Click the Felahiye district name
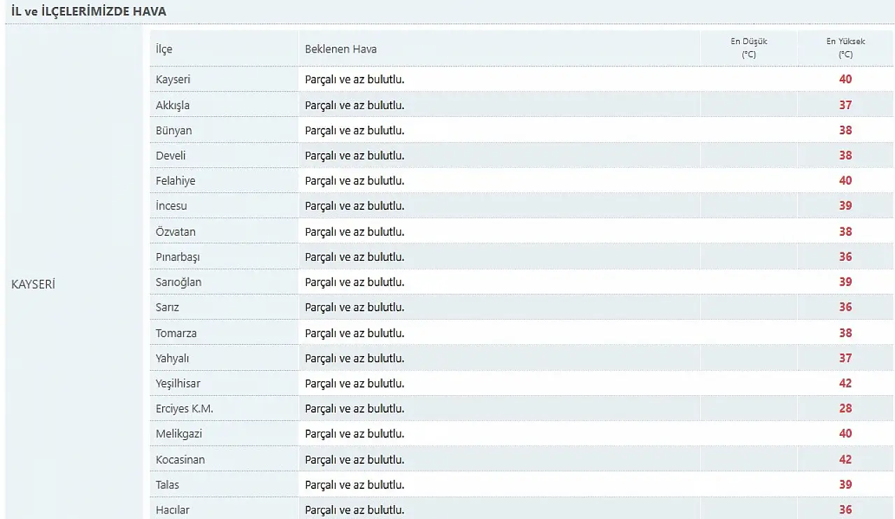The width and height of the screenshot is (895, 519). (x=176, y=180)
